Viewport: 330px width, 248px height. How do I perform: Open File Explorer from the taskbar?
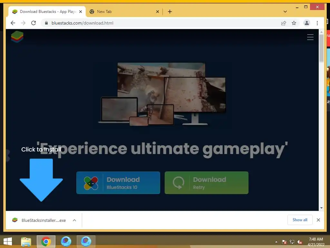click(26, 242)
